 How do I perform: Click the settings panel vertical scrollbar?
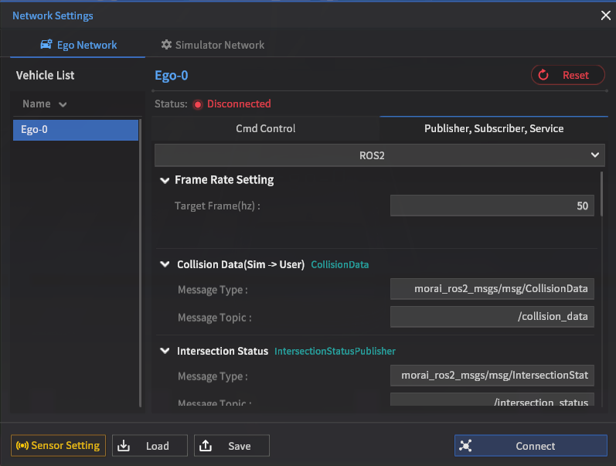point(601,193)
